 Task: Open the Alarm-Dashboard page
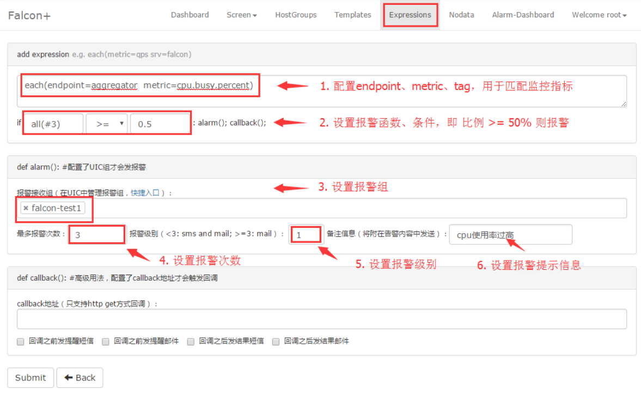click(522, 15)
